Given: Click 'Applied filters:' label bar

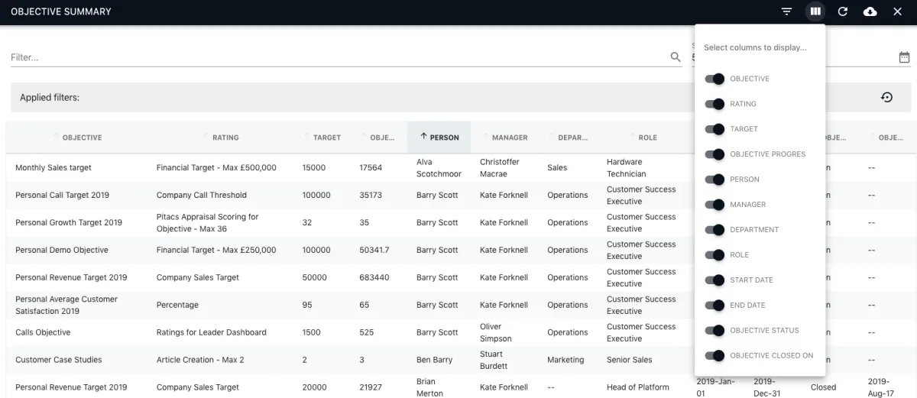Looking at the screenshot, I should pos(460,98).
